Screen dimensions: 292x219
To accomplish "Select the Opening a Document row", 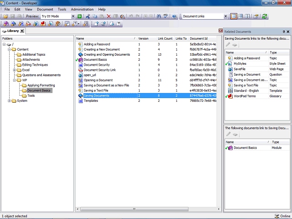I will click(x=146, y=80).
